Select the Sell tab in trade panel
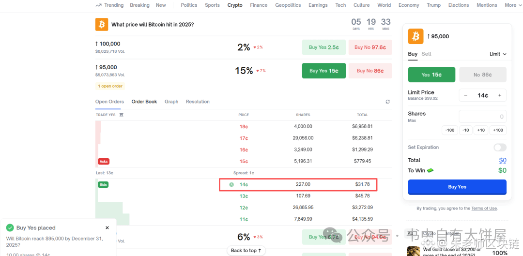This screenshot has width=523, height=256. point(426,54)
